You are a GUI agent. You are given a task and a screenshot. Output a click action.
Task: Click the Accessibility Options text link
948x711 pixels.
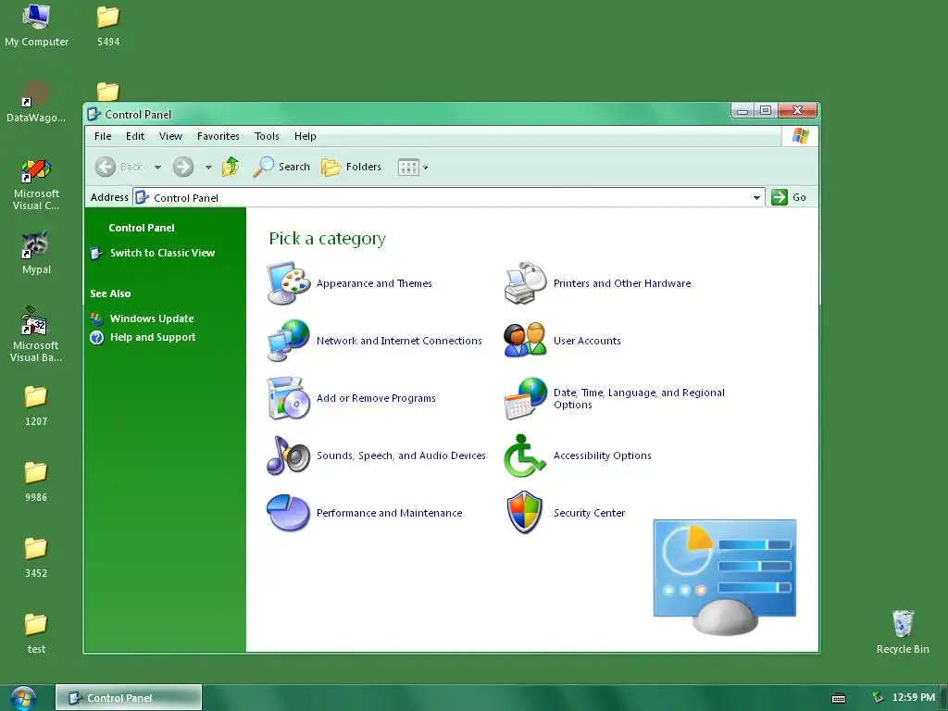pyautogui.click(x=602, y=455)
